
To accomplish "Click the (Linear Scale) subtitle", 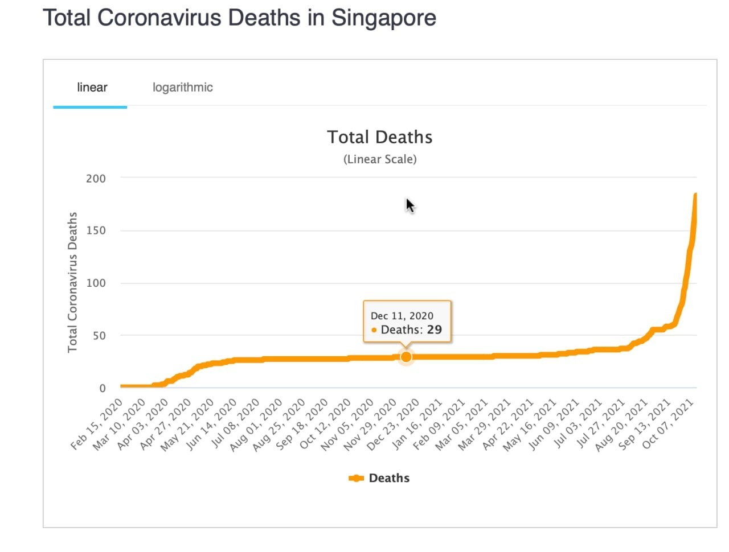I will pyautogui.click(x=380, y=159).
